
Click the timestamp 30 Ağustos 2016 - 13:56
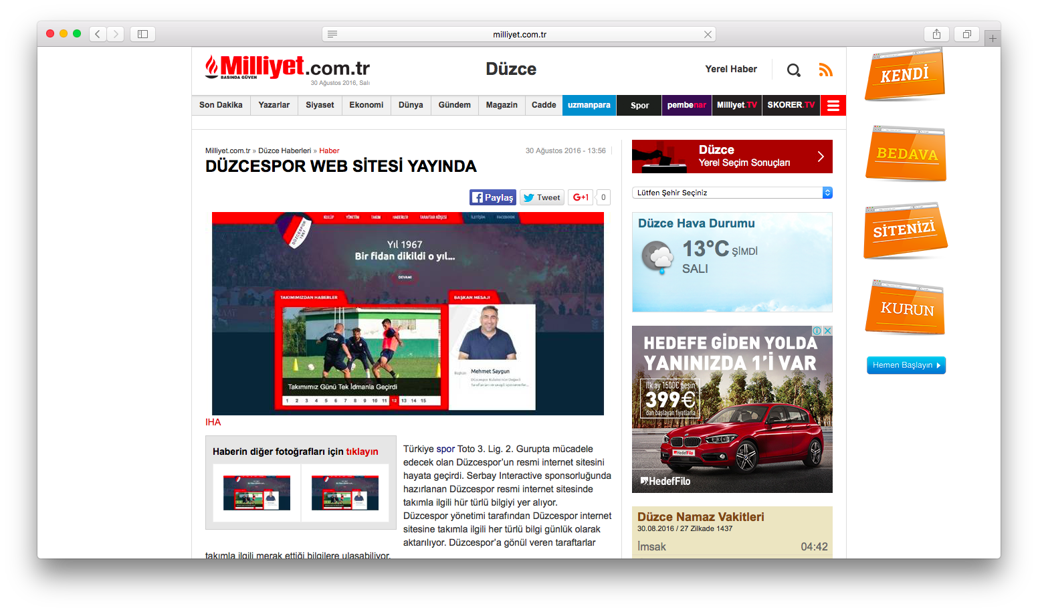(566, 150)
